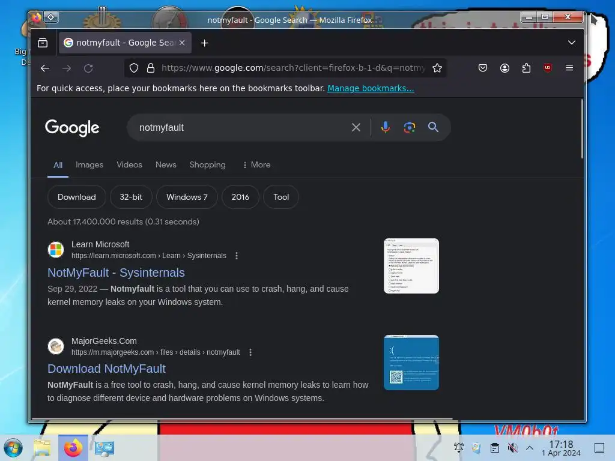The image size is (615, 461).
Task: Open notifications bell in system tray
Action: click(x=458, y=448)
